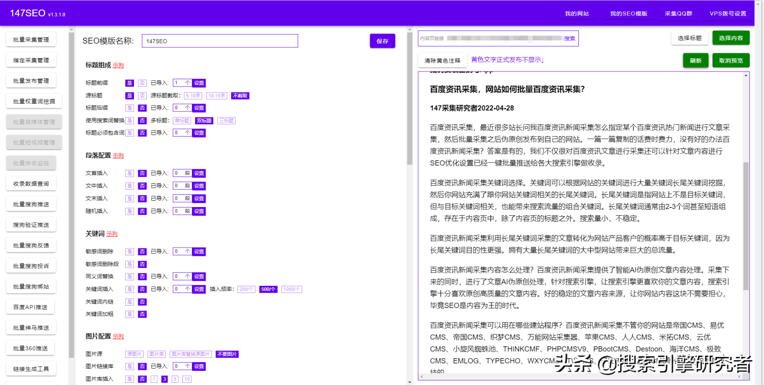Choose the 三标题 multi-title option
This screenshot has height=385, width=764.
pyautogui.click(x=226, y=121)
